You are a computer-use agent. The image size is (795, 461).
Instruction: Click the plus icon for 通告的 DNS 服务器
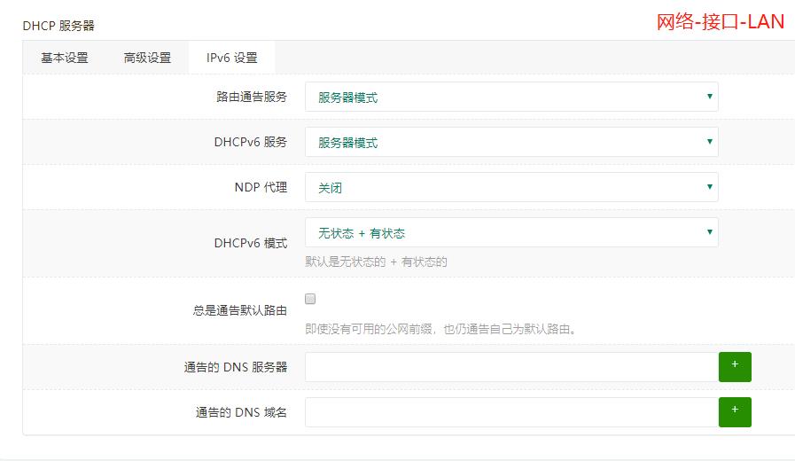click(x=735, y=367)
